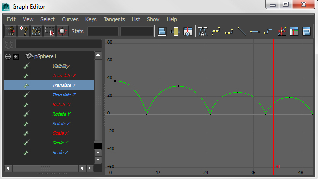This screenshot has width=318, height=179.
Task: Click the small right arrow below the outliner
Action: coord(90,168)
